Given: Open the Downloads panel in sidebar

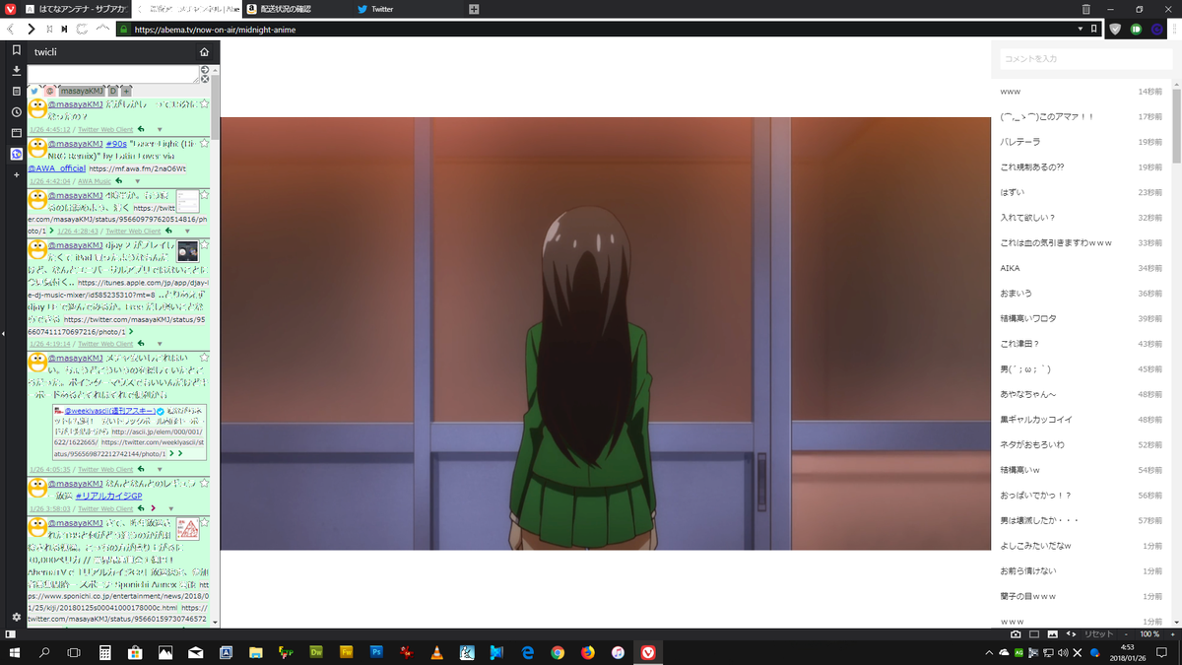Looking at the screenshot, I should pos(16,71).
